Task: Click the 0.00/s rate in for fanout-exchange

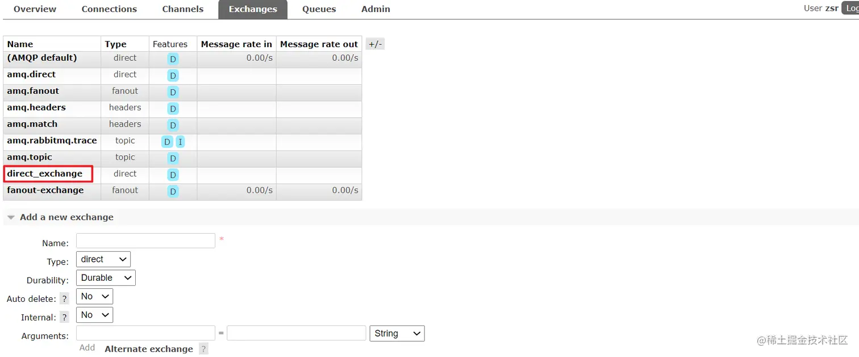Action: click(x=260, y=190)
